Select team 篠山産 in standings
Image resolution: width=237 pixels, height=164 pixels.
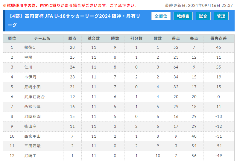pyautogui.click(x=31, y=126)
